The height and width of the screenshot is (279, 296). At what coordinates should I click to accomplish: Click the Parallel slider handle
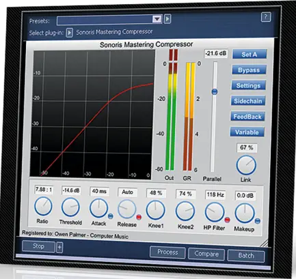point(215,91)
